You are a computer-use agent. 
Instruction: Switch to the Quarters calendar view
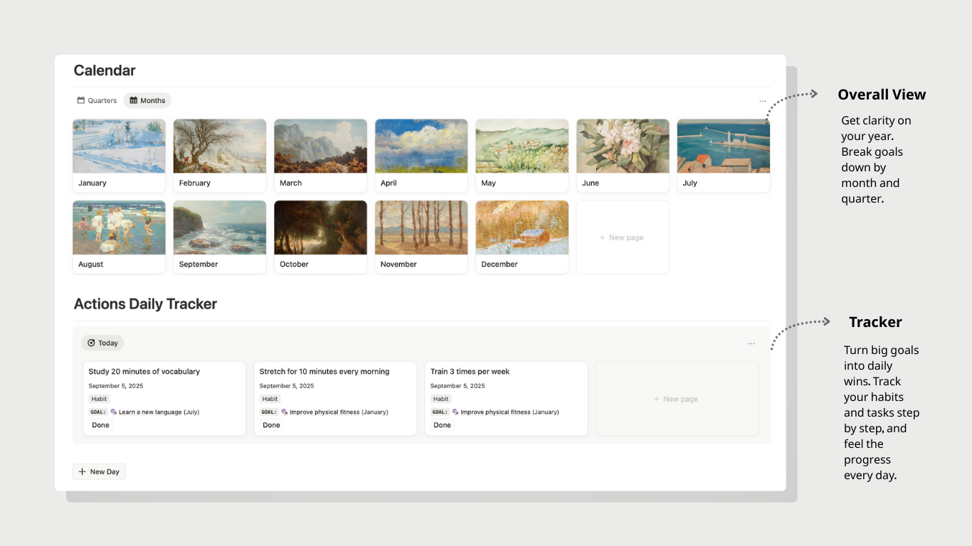click(97, 100)
